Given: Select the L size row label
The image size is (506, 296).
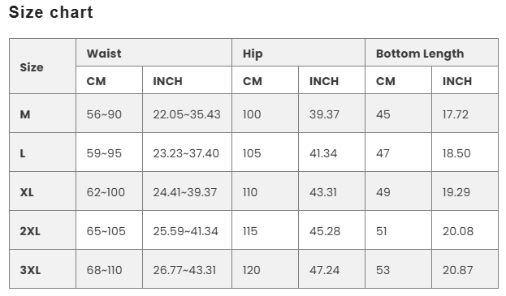Looking at the screenshot, I should pos(42,152).
